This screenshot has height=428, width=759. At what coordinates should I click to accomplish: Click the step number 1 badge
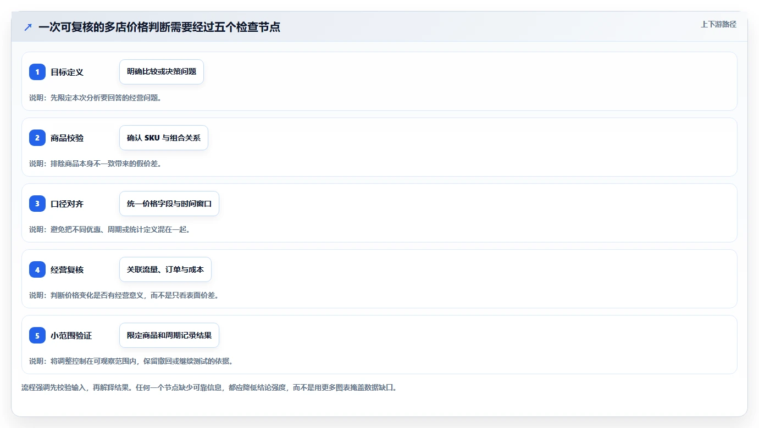(37, 72)
